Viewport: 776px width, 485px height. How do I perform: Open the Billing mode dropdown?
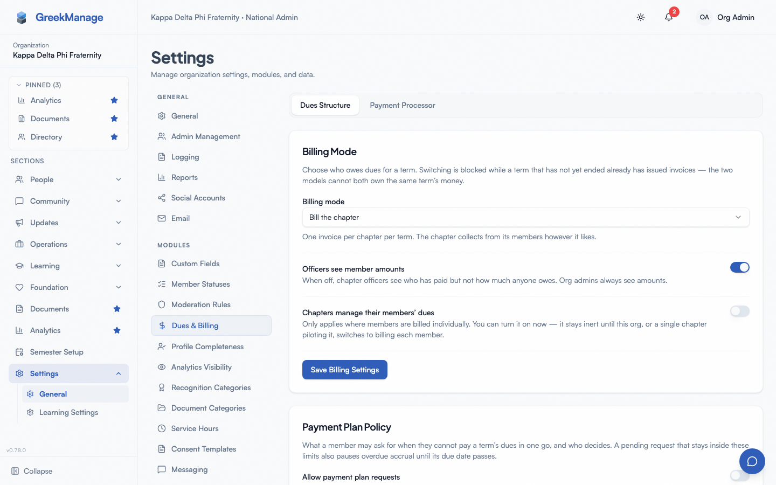pyautogui.click(x=525, y=217)
